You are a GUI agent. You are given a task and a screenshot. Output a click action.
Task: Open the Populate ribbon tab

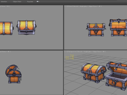click(x=30, y=2)
